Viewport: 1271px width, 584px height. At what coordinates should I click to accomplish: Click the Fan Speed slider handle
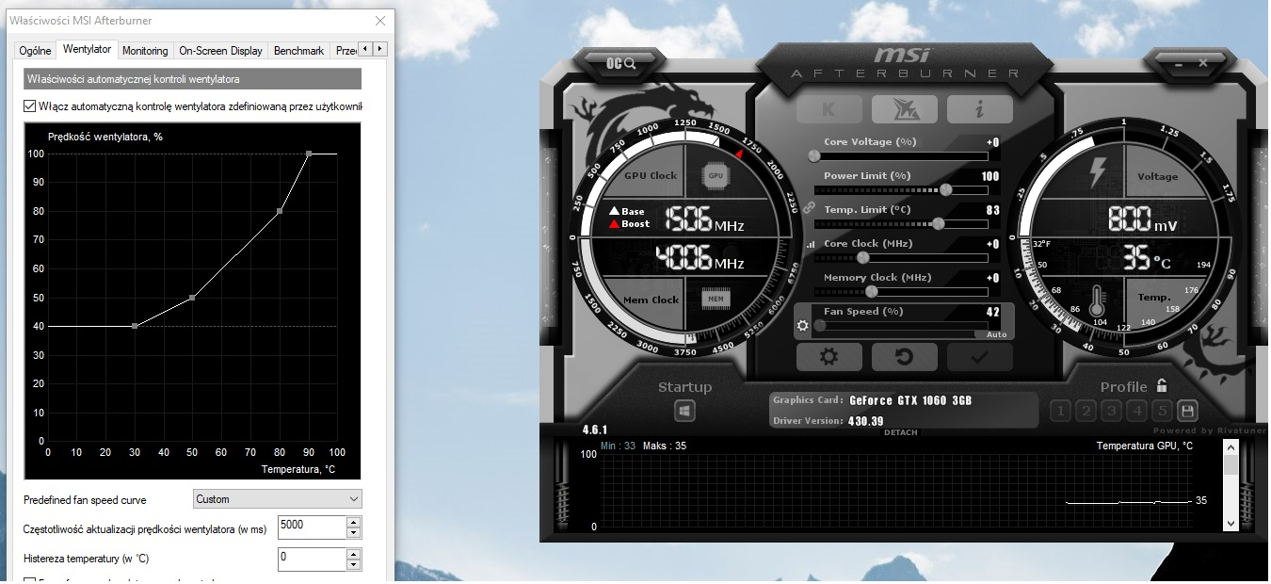click(x=820, y=325)
